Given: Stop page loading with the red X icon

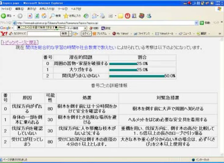Looking at the screenshot, I should click(x=30, y=16).
